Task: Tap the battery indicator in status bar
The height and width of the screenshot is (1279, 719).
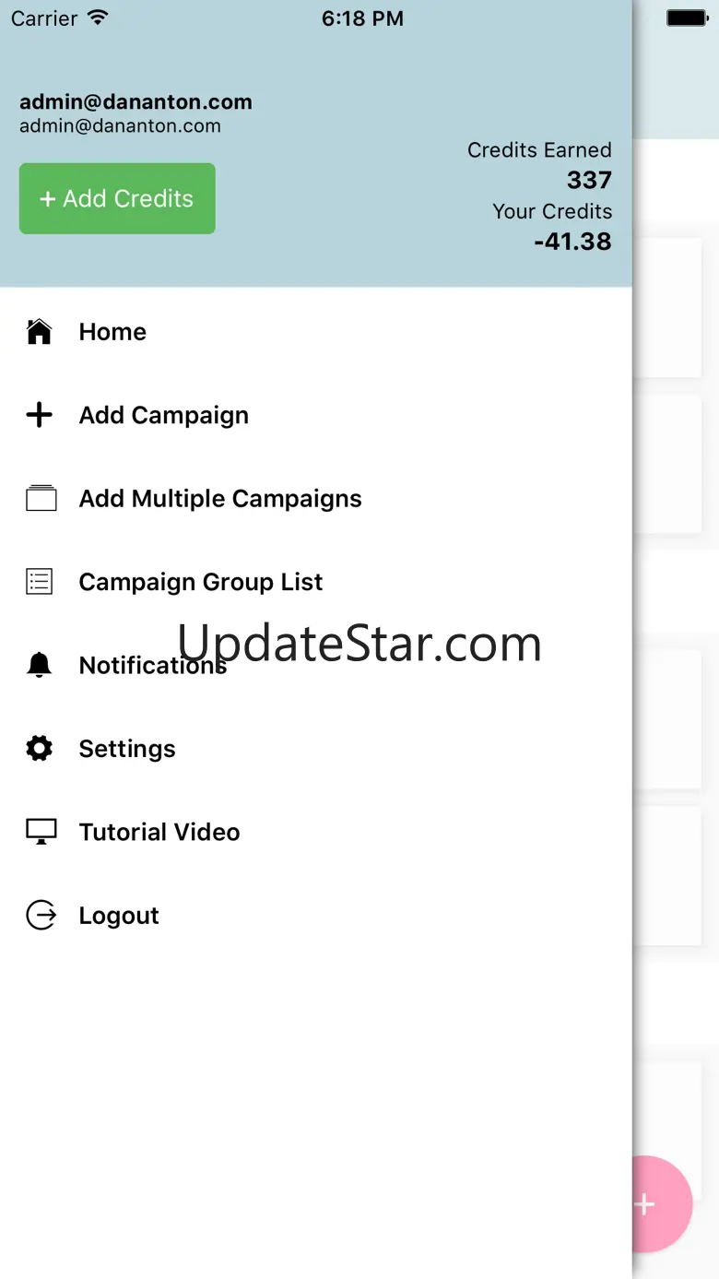Action: (x=687, y=18)
